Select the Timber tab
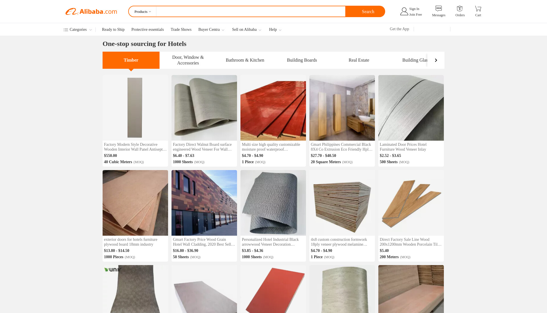This screenshot has width=547, height=313. [x=131, y=60]
